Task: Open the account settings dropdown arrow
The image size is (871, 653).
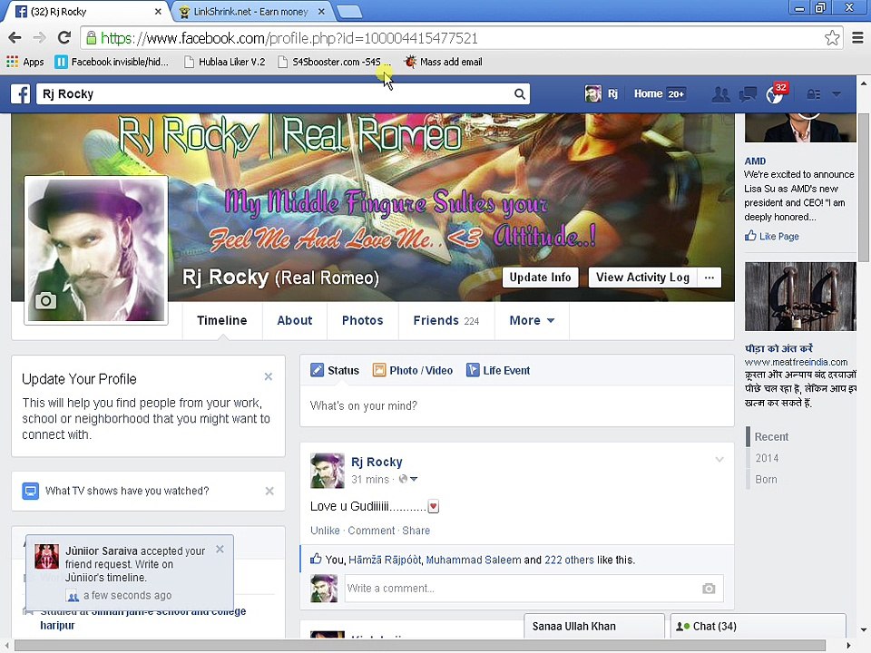Action: 836,94
